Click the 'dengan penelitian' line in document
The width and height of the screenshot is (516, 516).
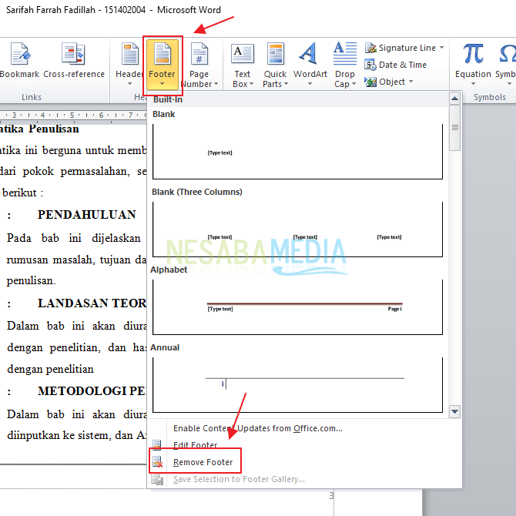pyautogui.click(x=50, y=369)
